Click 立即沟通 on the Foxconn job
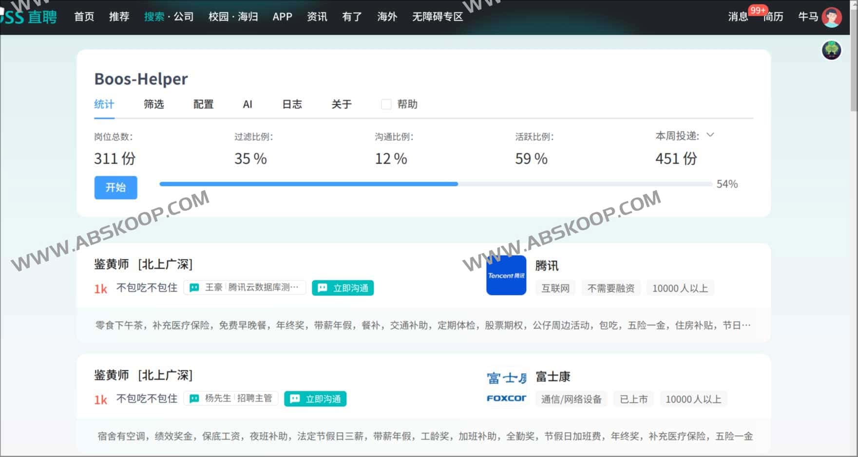The image size is (858, 457). [315, 398]
